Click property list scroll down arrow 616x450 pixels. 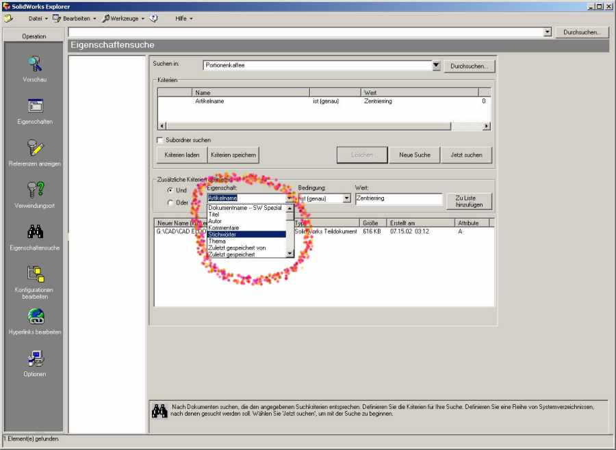coord(290,254)
